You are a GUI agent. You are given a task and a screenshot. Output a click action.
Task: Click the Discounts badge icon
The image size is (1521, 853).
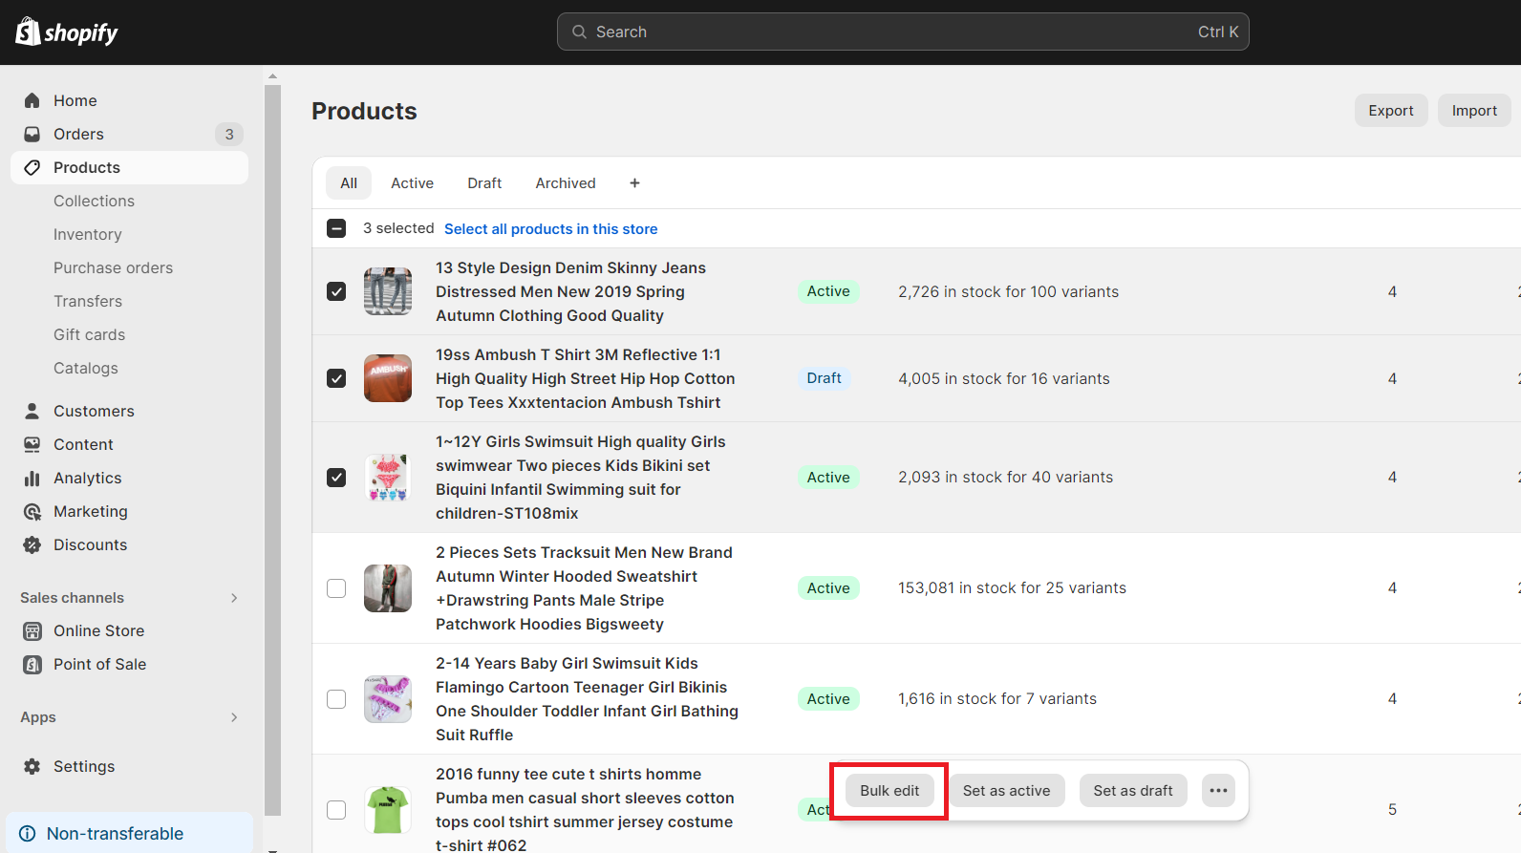[x=32, y=544]
